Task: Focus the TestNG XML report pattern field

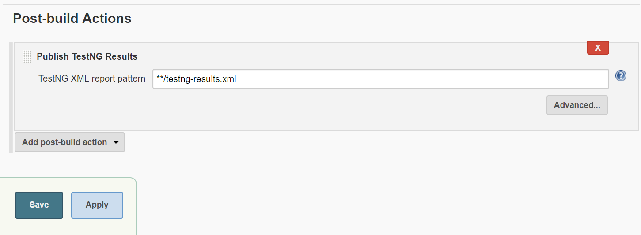Action: [x=381, y=79]
